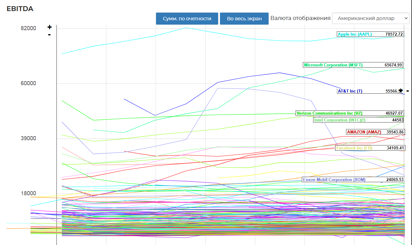Viewport: 412px width, 245px height.
Task: Click the Во весь экран button
Action: [244, 18]
